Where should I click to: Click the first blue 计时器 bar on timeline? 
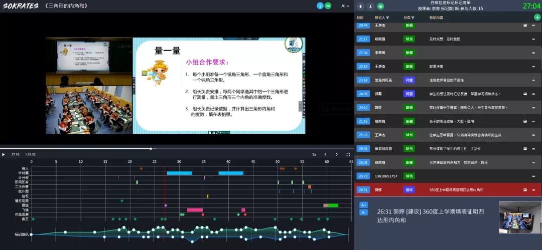click(x=179, y=173)
